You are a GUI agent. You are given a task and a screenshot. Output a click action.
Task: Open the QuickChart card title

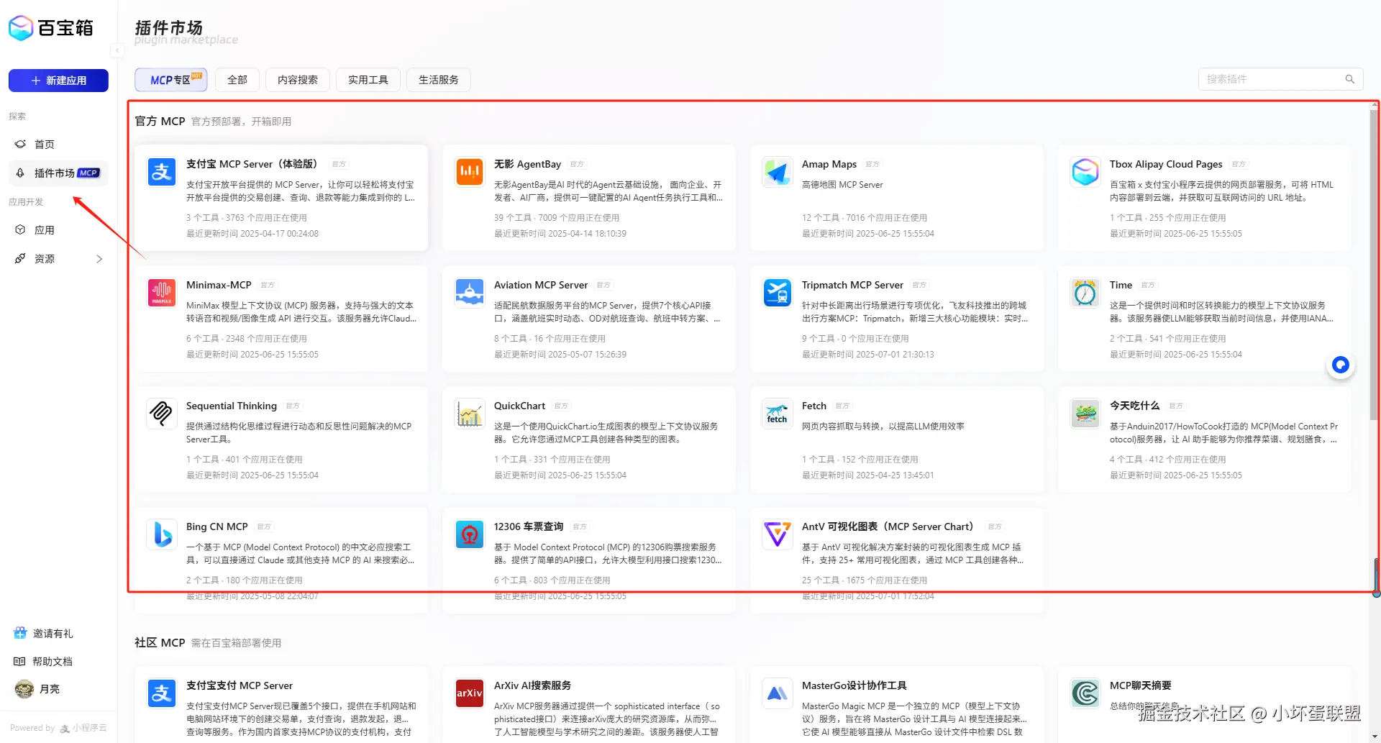520,406
